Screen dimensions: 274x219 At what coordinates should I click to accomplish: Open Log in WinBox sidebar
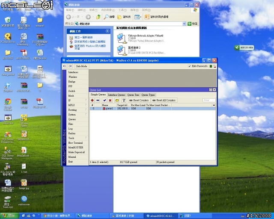[x=77, y=129]
